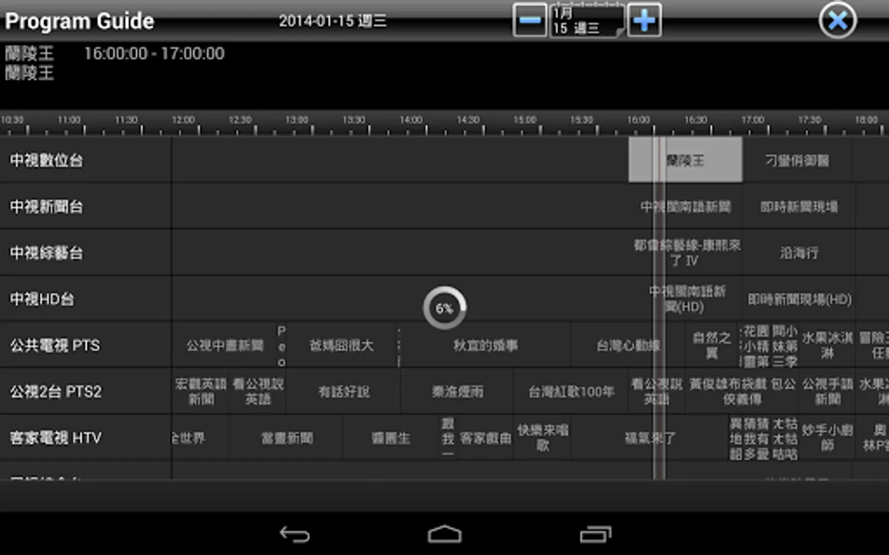Tap the 6% loading progress circle
Image resolution: width=889 pixels, height=555 pixels.
(444, 307)
